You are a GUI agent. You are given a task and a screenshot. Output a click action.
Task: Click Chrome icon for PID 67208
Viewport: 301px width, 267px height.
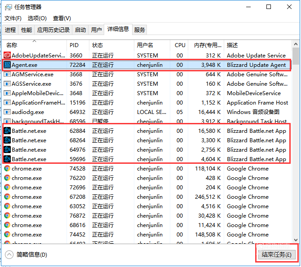click(x=7, y=197)
